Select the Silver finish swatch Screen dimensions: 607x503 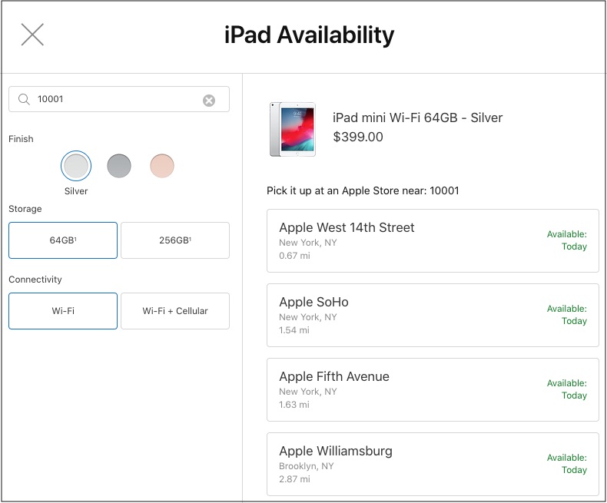pos(76,166)
